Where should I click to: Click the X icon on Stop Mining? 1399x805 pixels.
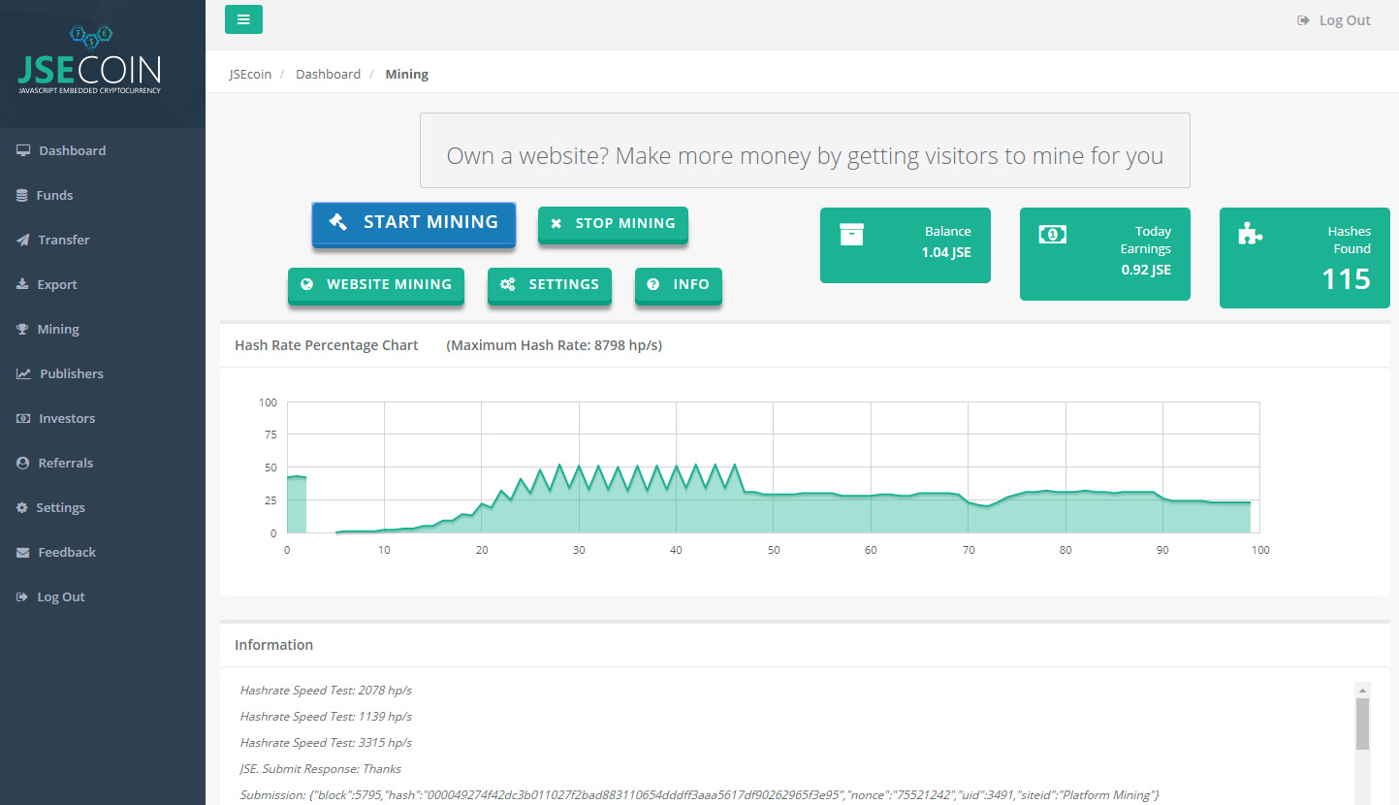[x=556, y=223]
